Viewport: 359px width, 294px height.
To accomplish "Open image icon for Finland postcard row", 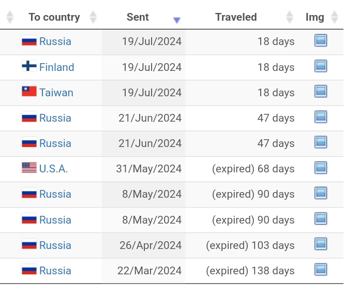I will click(x=321, y=66).
